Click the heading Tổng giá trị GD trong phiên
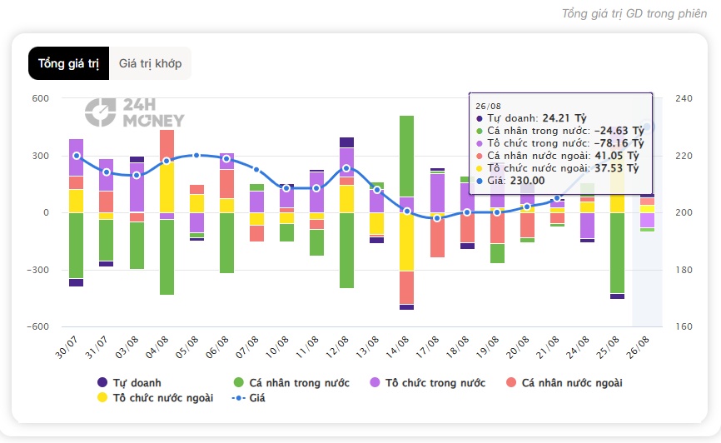The image size is (721, 443). point(634,14)
